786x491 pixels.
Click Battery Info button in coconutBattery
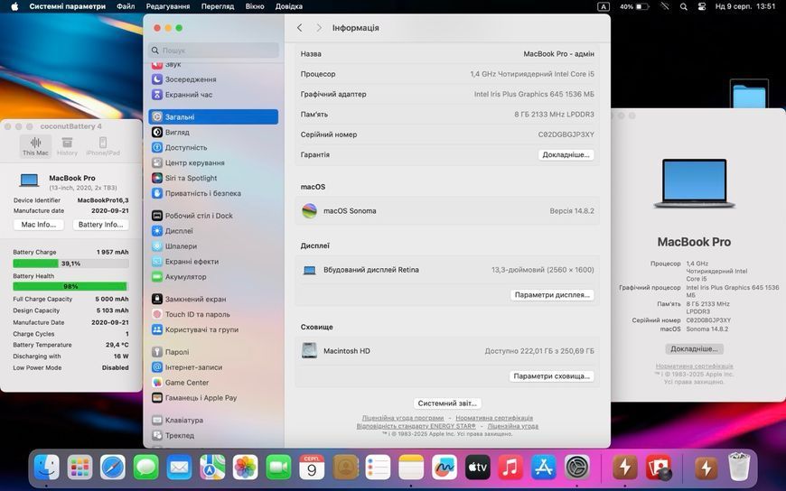(101, 225)
